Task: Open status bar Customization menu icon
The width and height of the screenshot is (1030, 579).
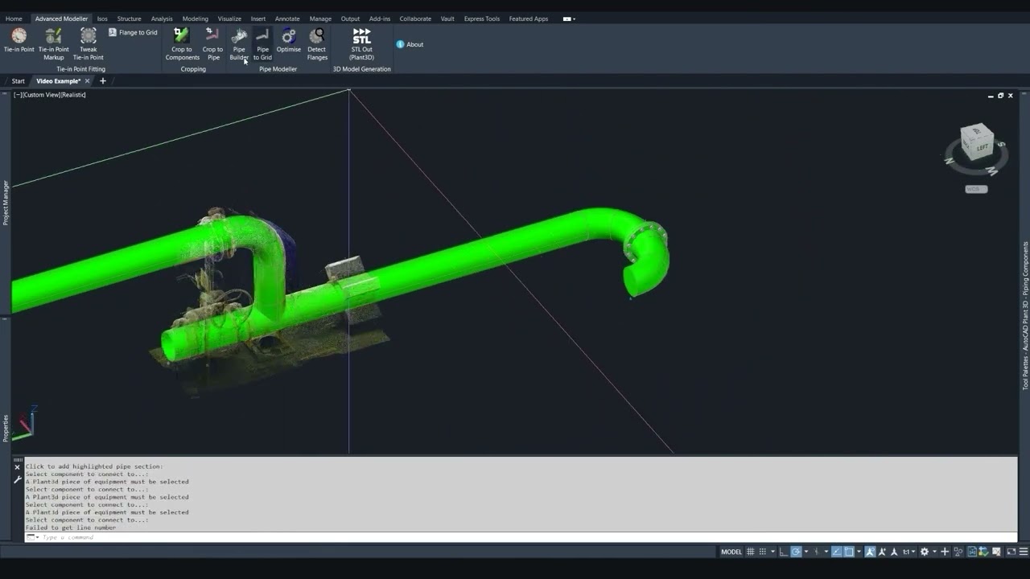Action: tap(1024, 552)
